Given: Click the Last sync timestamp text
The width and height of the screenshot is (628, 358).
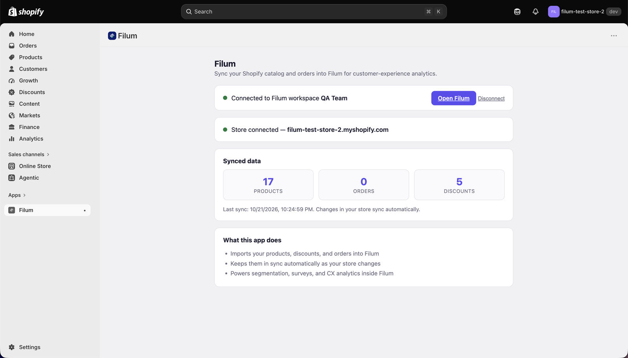Looking at the screenshot, I should (321, 209).
